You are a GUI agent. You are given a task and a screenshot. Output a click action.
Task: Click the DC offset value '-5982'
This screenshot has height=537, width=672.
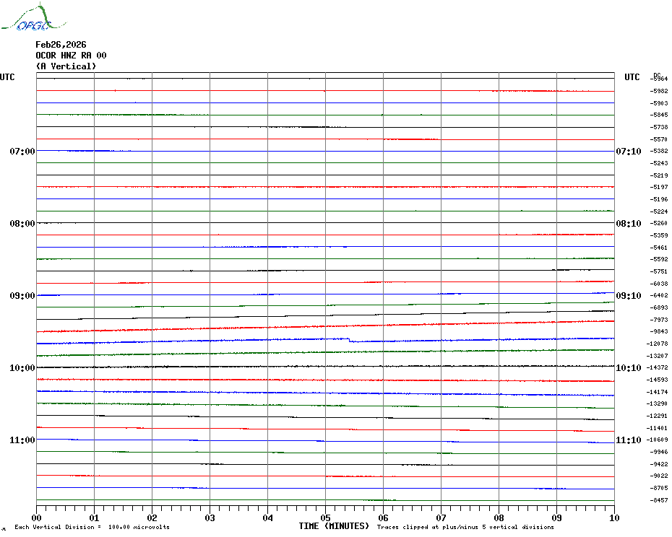pyautogui.click(x=659, y=91)
